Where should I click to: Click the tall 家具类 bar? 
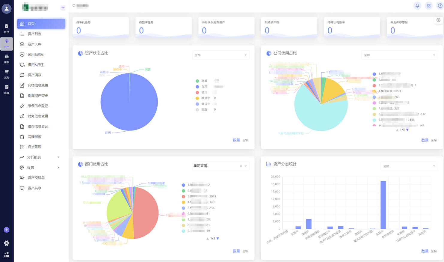pyautogui.click(x=383, y=205)
